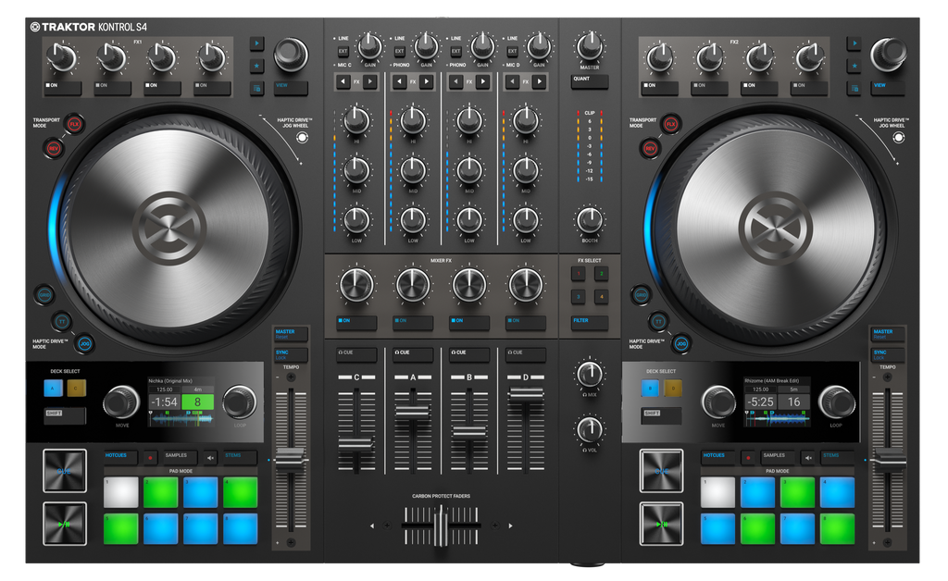Image resolution: width=948 pixels, height=581 pixels.
Task: Select STEMS pad mode on the right deck
Action: (x=836, y=456)
